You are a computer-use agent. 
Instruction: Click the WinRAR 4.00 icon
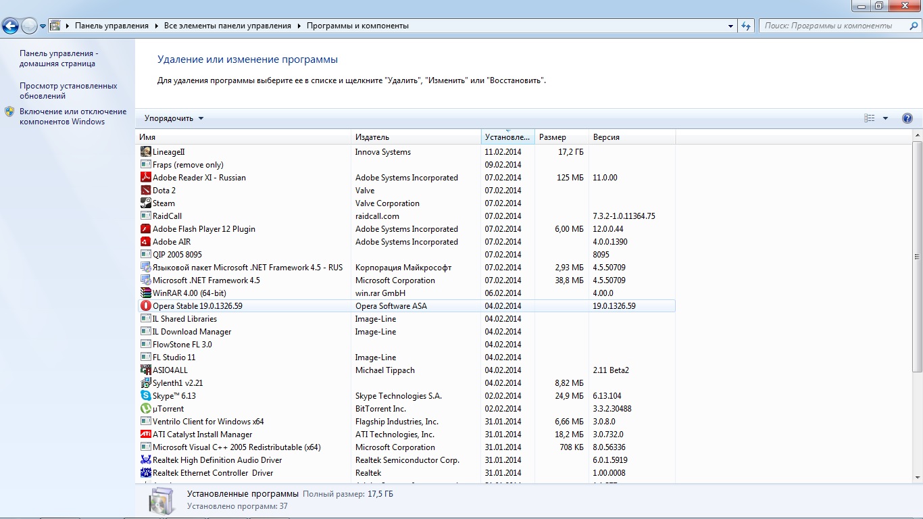tap(145, 293)
